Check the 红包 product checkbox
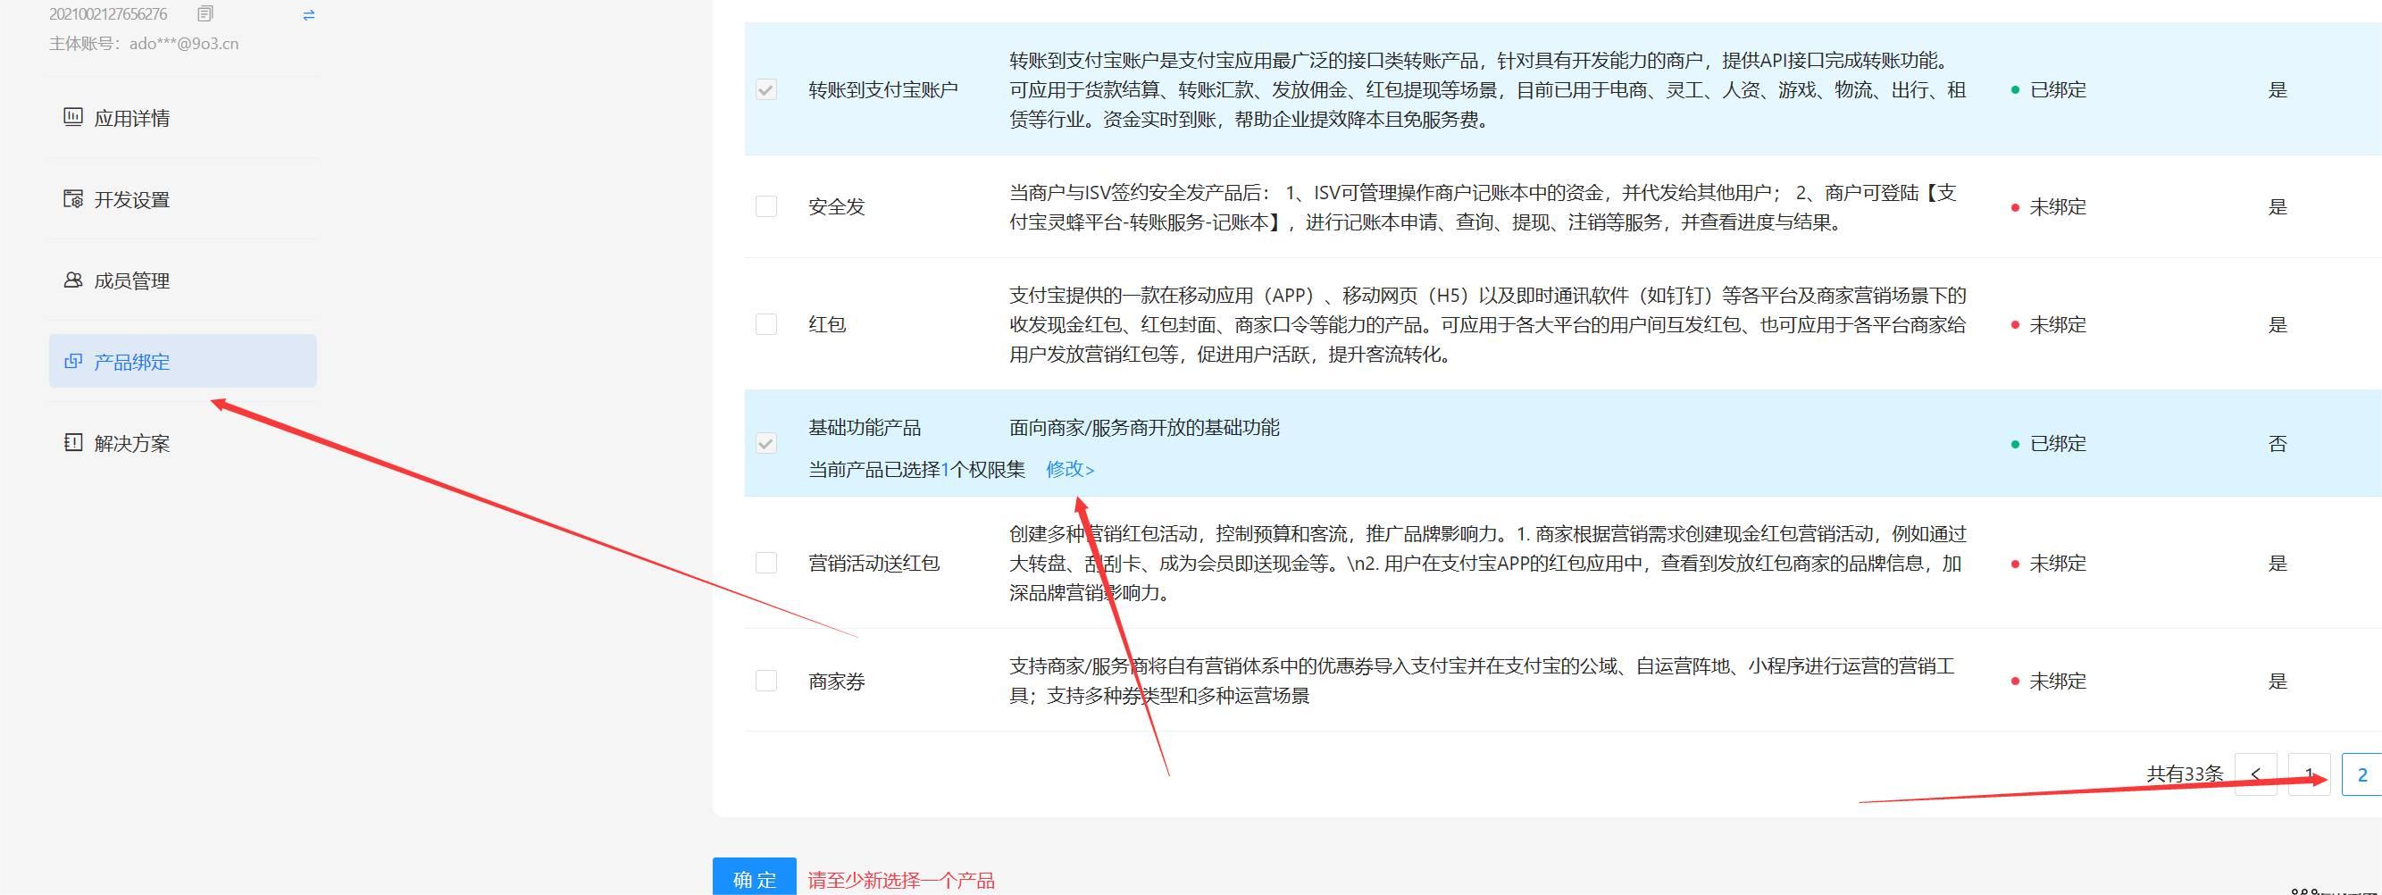2382x895 pixels. pyautogui.click(x=765, y=323)
